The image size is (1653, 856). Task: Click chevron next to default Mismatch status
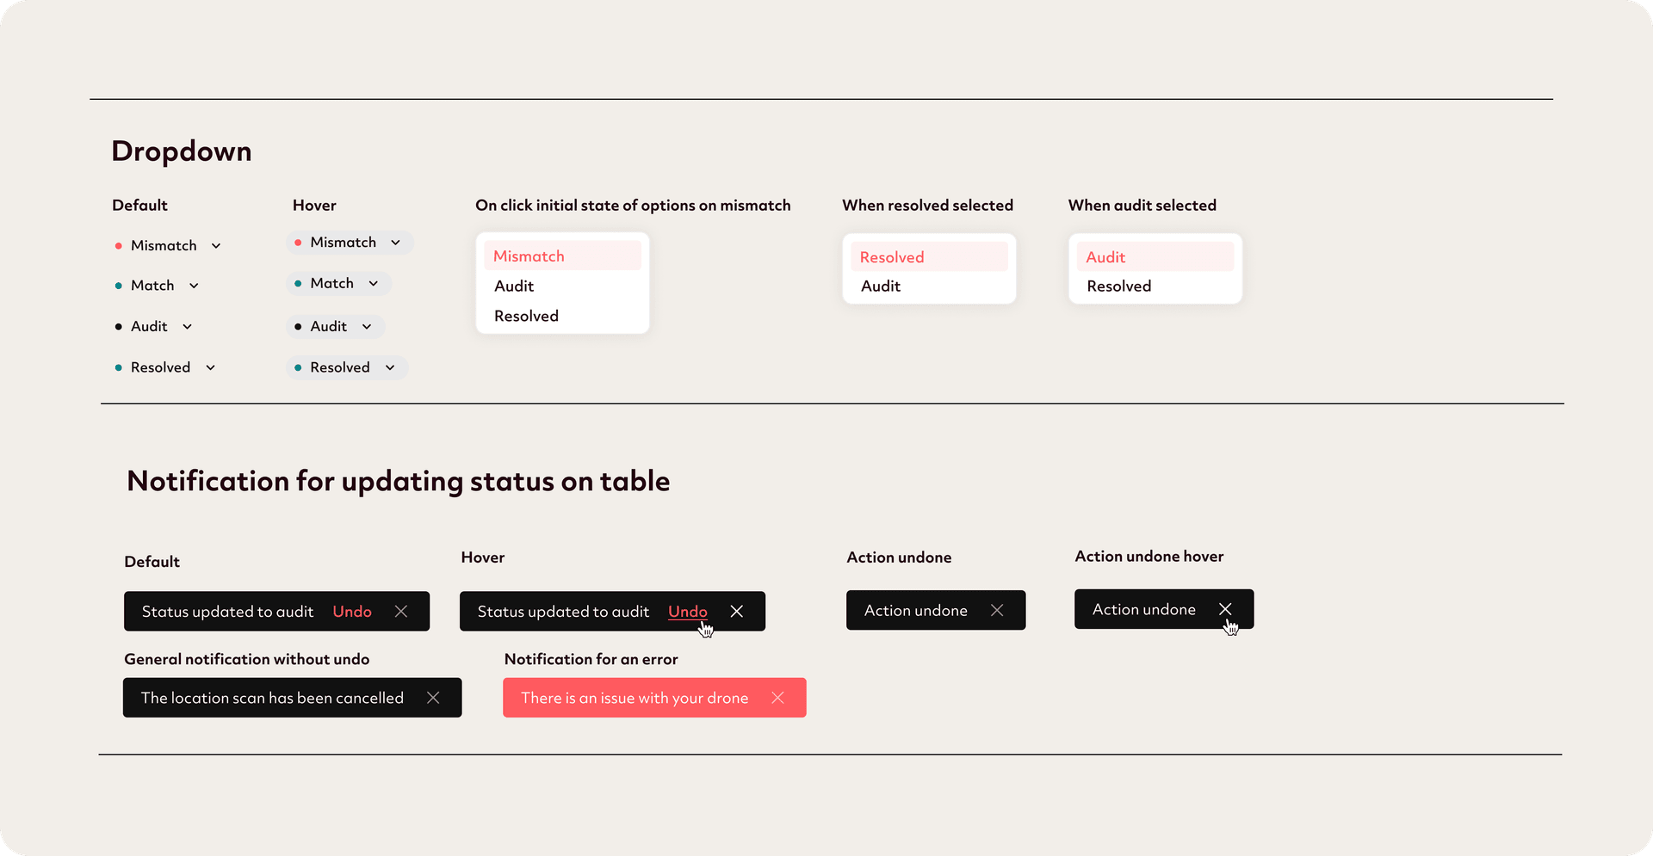[216, 246]
